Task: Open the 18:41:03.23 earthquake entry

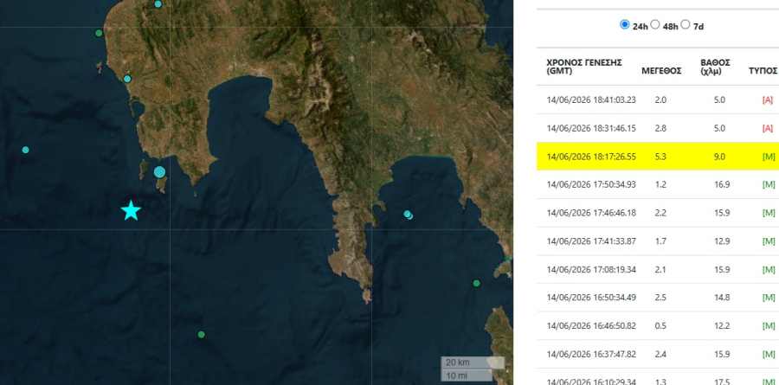Action: (x=658, y=99)
